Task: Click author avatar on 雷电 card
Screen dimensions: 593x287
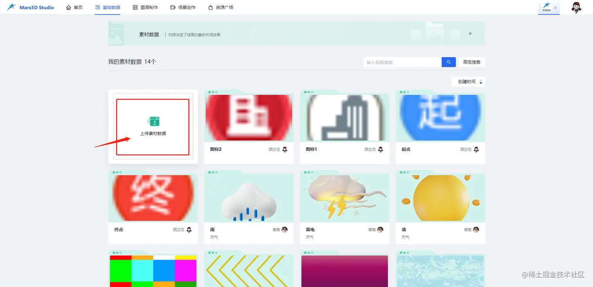Action: click(380, 230)
